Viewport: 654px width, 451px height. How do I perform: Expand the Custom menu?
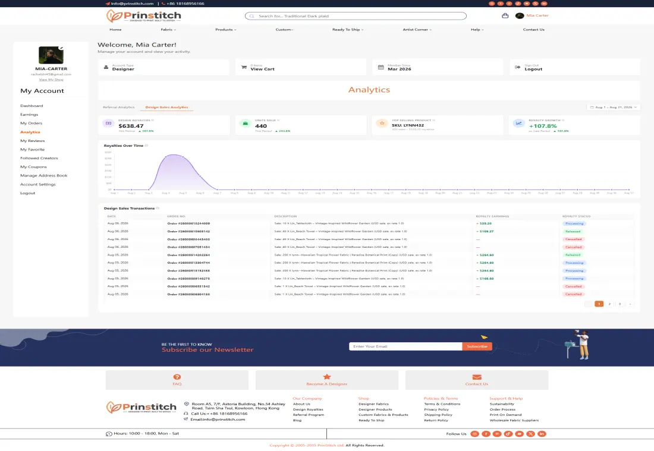(284, 30)
